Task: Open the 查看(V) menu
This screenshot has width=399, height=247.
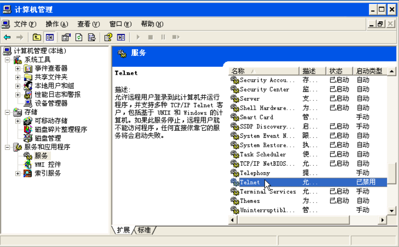Action: pyautogui.click(x=88, y=24)
